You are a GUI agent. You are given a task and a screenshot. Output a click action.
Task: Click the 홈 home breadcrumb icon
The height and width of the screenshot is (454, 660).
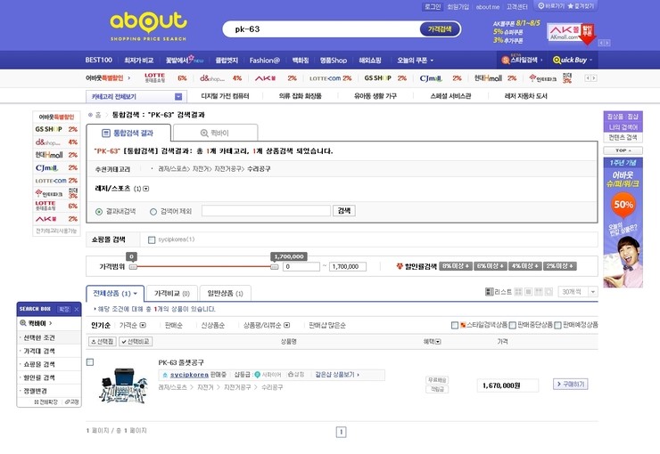point(90,115)
